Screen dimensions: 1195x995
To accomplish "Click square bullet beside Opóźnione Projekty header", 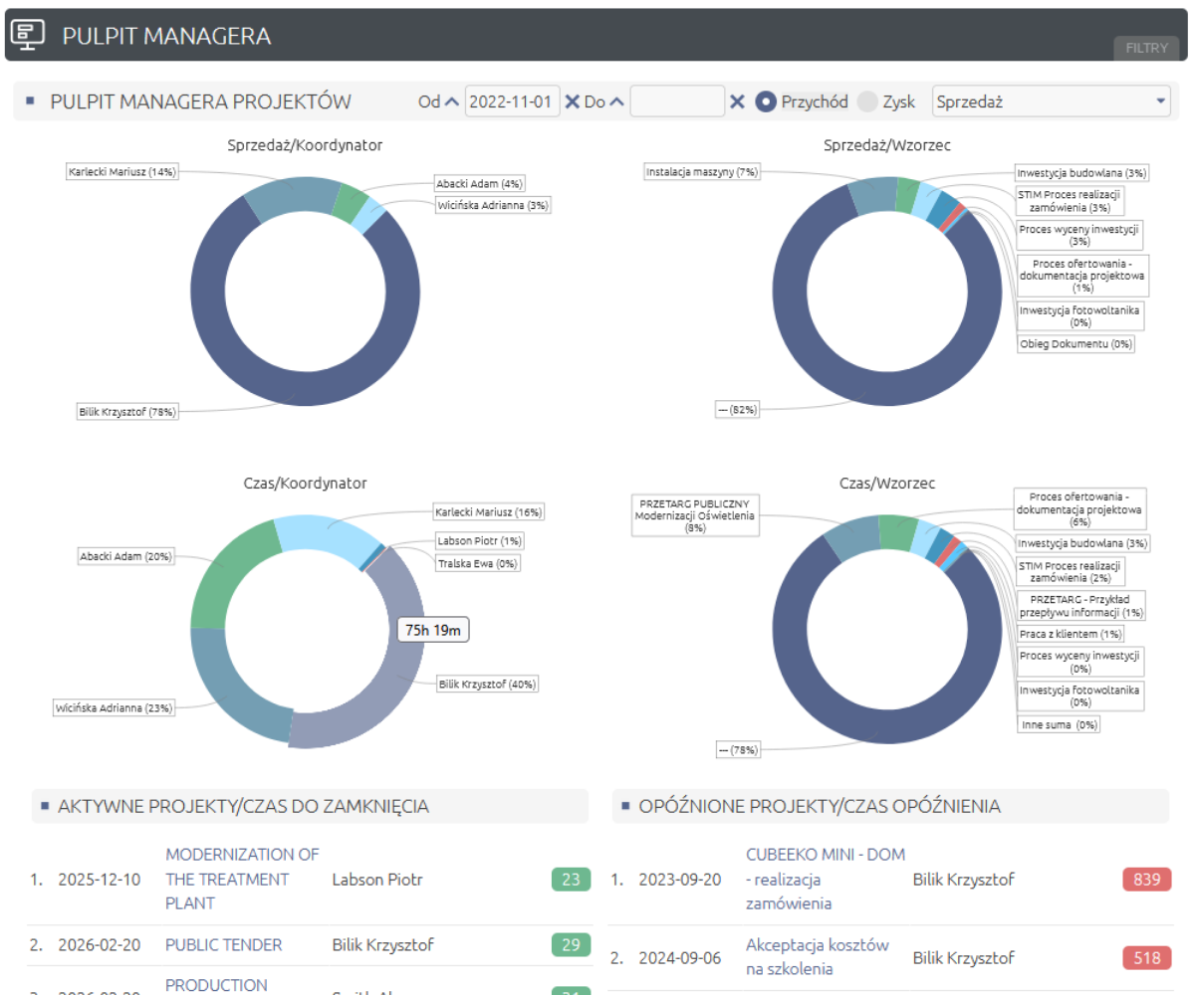I will (623, 806).
